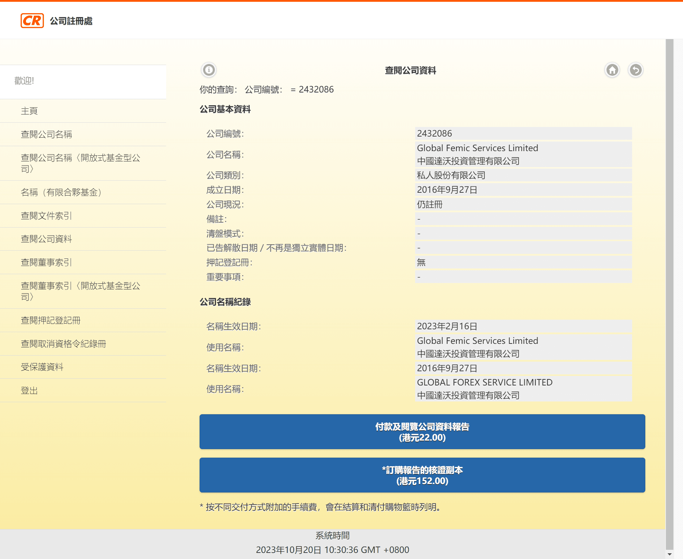Click the system time 2023年10月20日 10:30:36
The height and width of the screenshot is (559, 683).
[332, 550]
